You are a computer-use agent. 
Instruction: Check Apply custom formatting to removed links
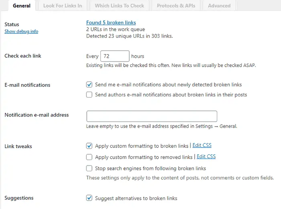tap(89, 157)
